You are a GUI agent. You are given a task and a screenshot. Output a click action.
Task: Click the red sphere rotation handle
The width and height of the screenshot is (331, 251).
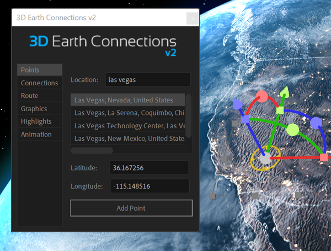261,96
